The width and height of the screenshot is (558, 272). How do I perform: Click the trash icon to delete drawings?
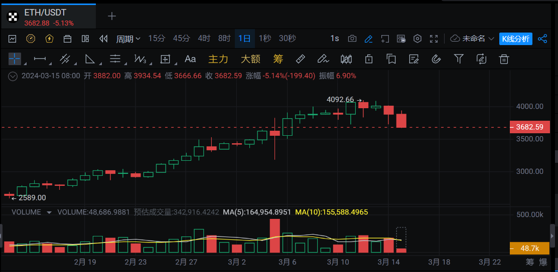[x=504, y=59]
